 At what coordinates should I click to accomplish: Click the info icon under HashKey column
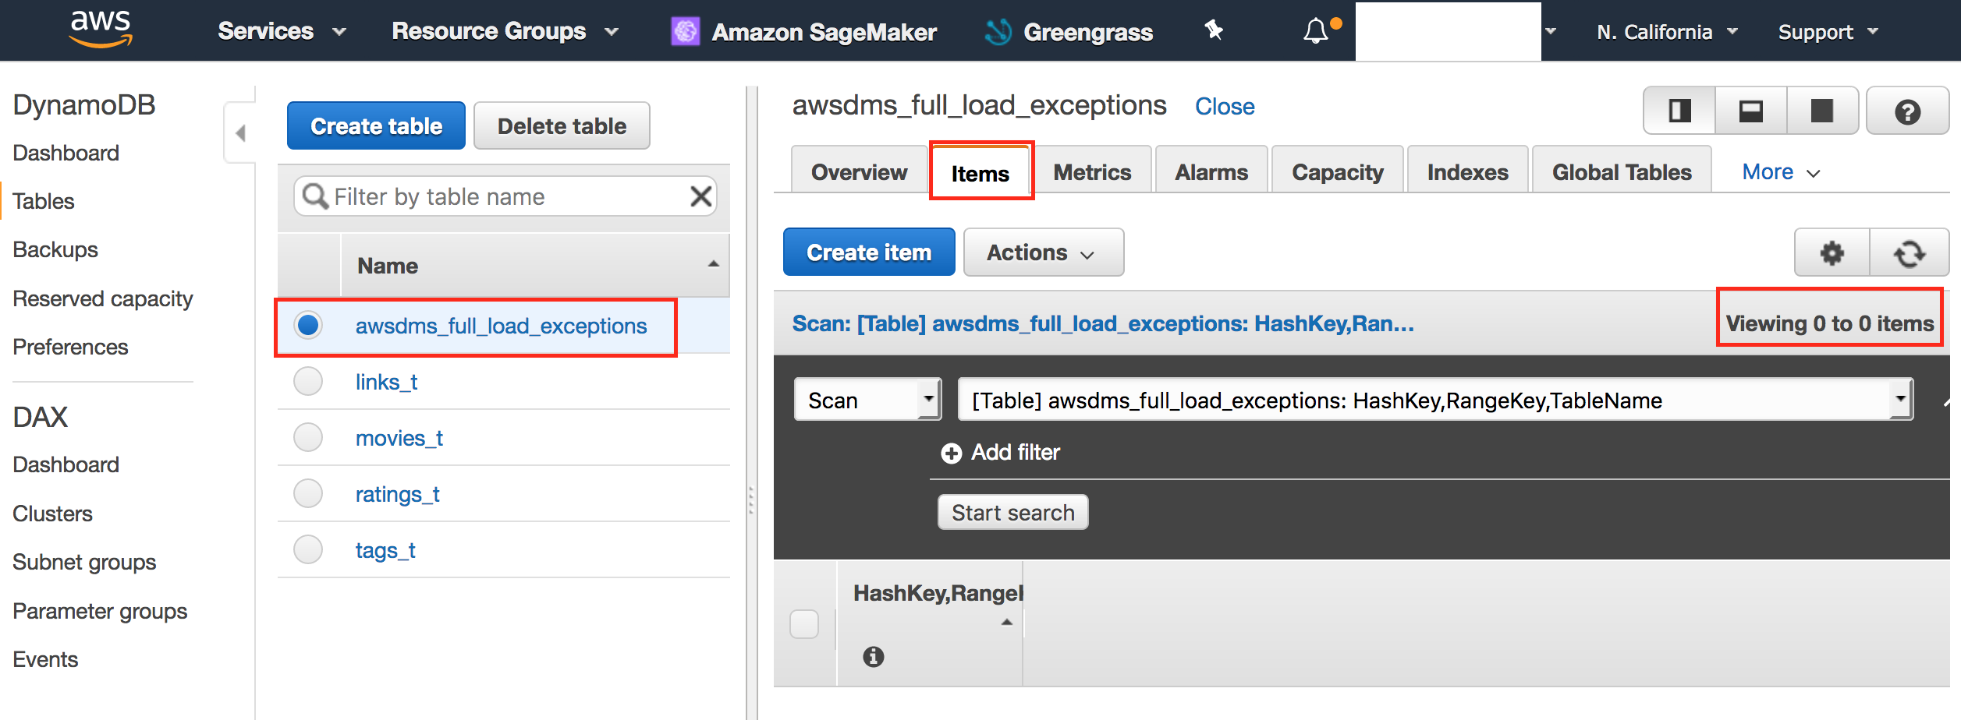pyautogui.click(x=873, y=657)
